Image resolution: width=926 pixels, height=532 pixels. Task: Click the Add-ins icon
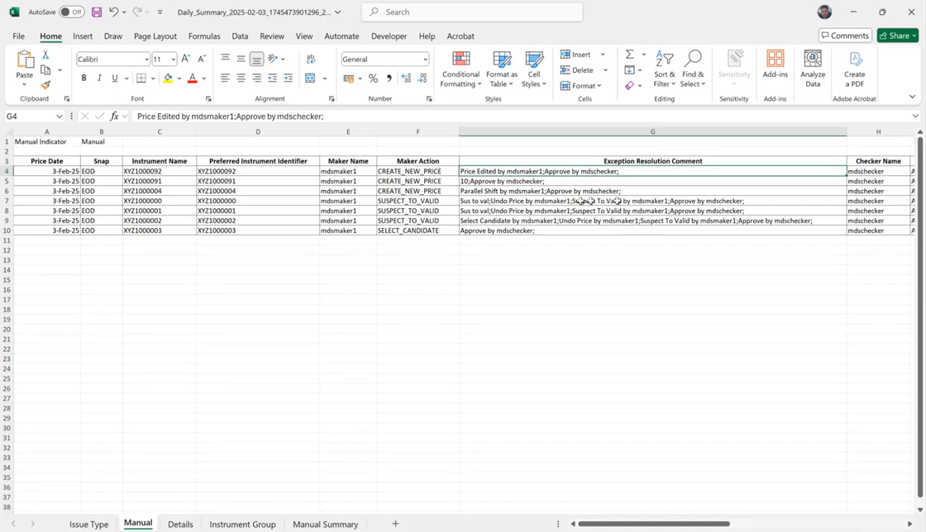pos(776,64)
